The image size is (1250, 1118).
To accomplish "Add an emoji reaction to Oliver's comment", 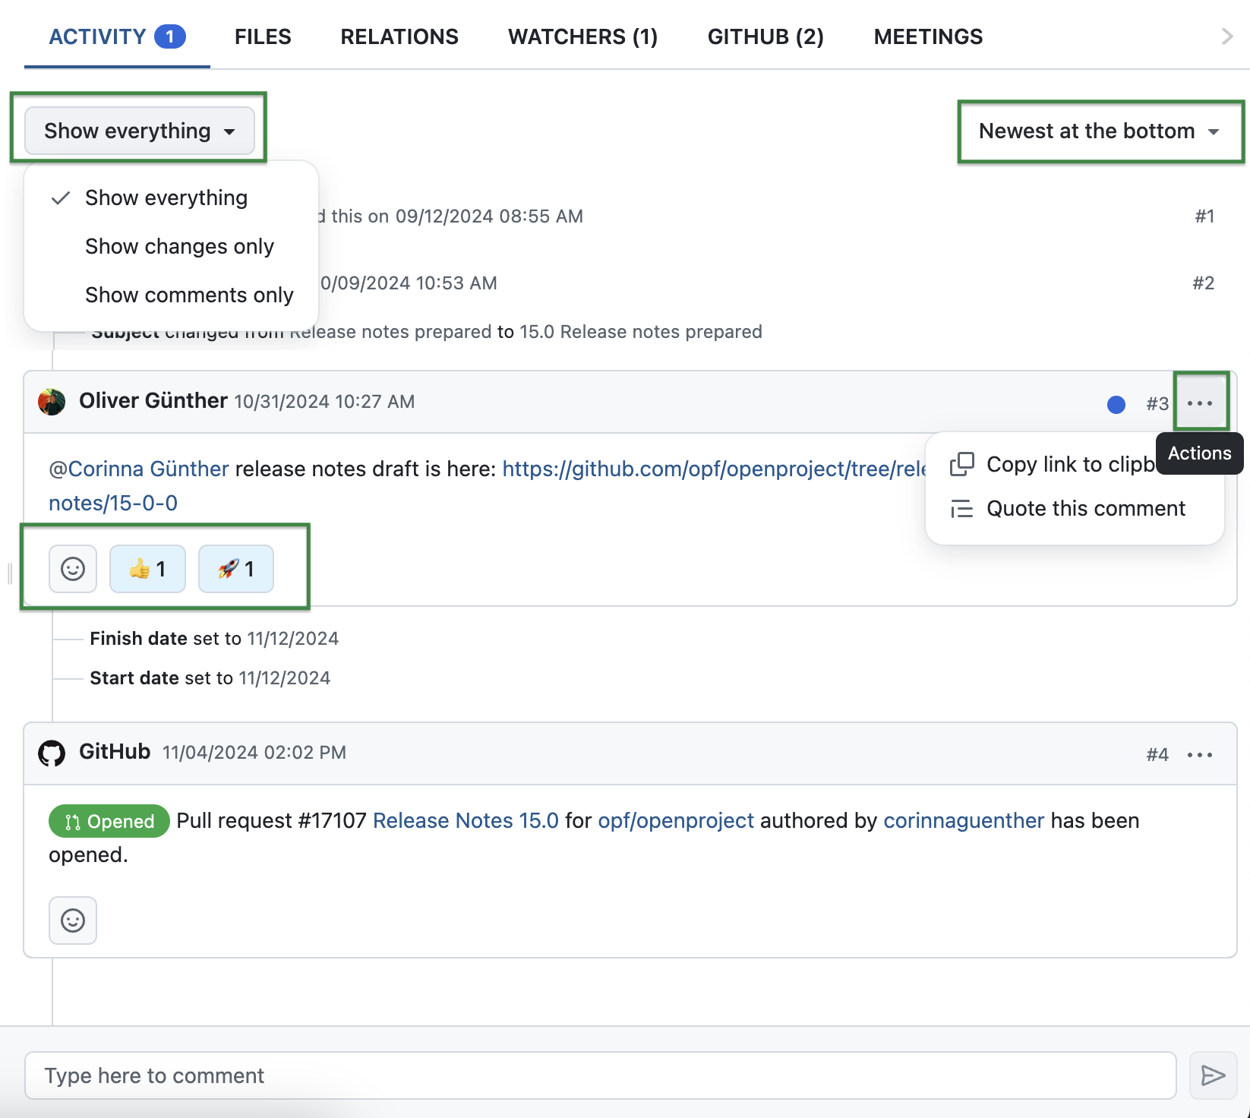I will tap(72, 568).
